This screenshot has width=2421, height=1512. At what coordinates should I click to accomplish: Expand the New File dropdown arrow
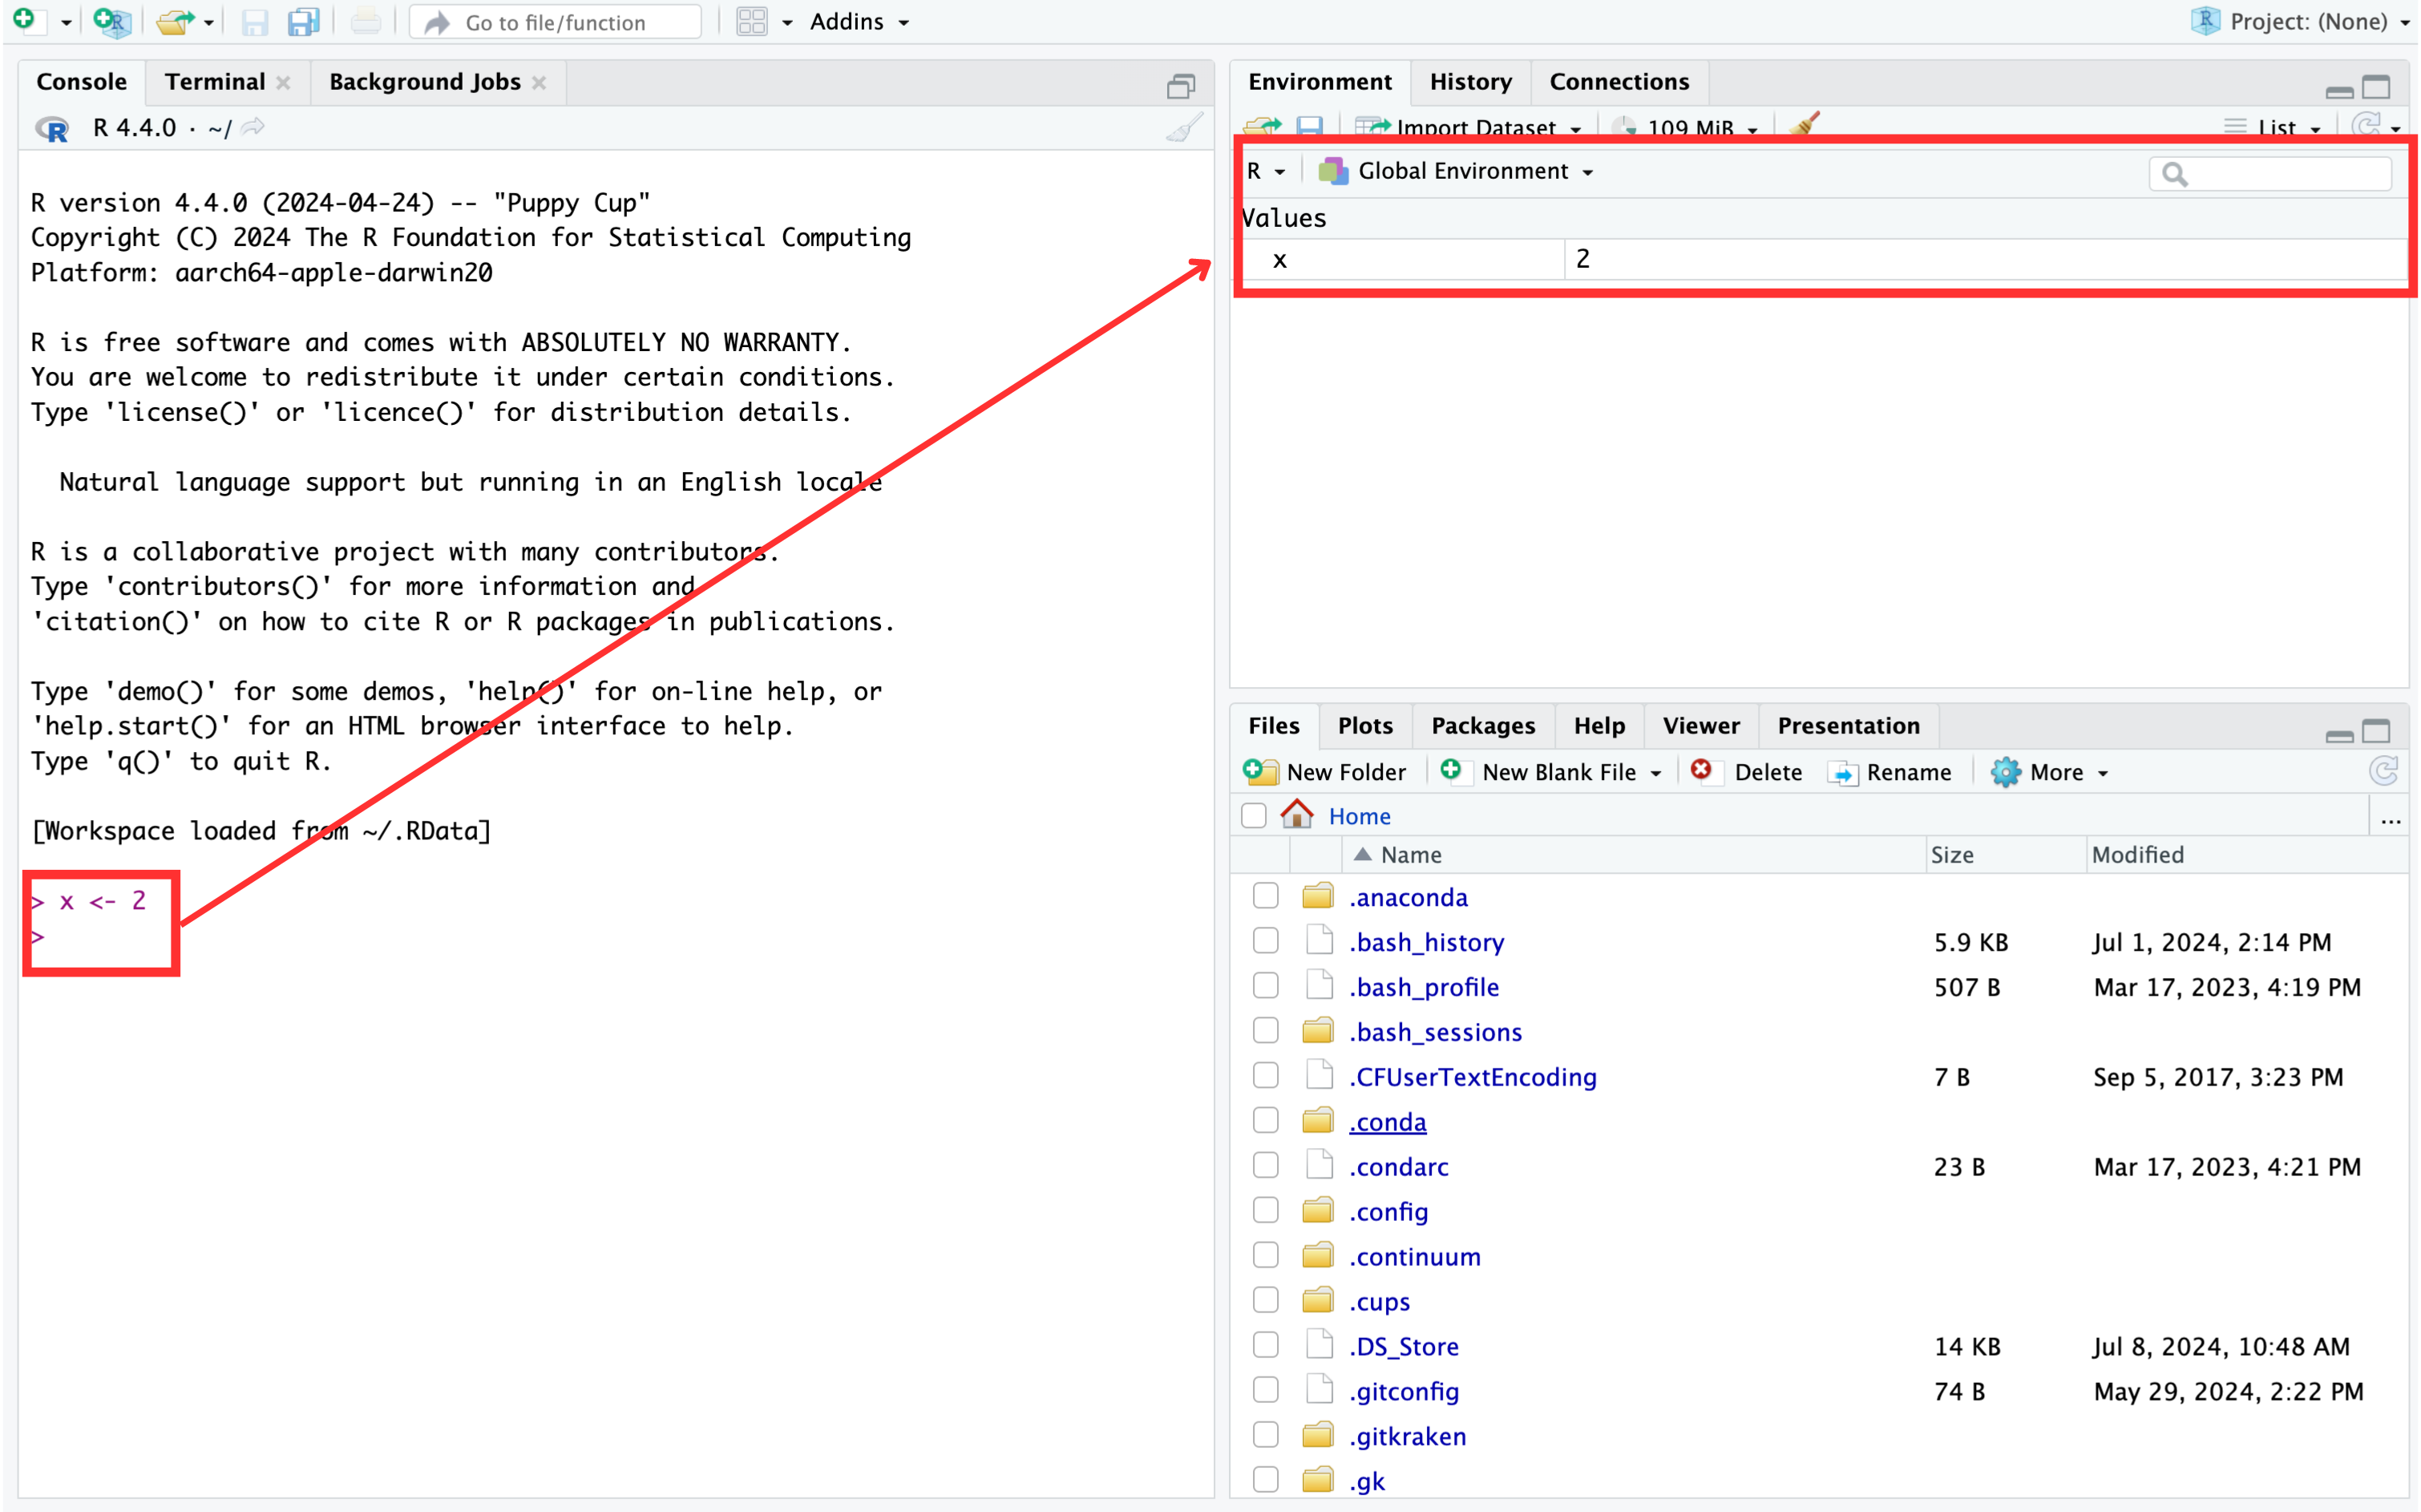tap(65, 22)
